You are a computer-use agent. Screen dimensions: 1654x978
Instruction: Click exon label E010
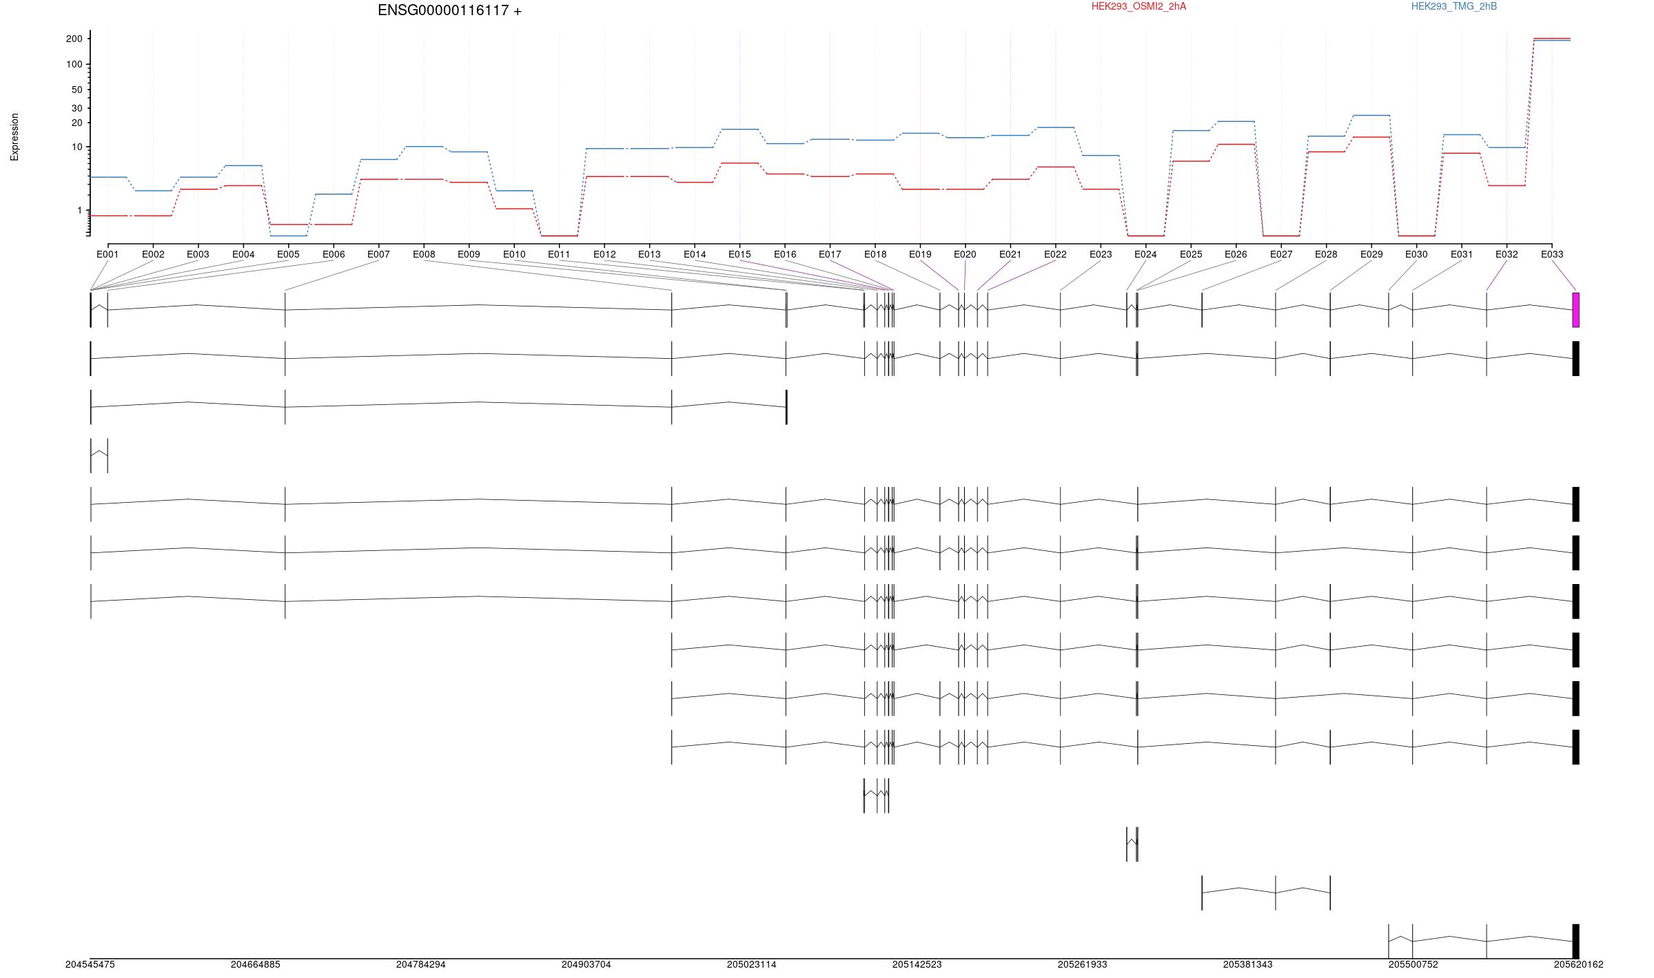(x=514, y=254)
